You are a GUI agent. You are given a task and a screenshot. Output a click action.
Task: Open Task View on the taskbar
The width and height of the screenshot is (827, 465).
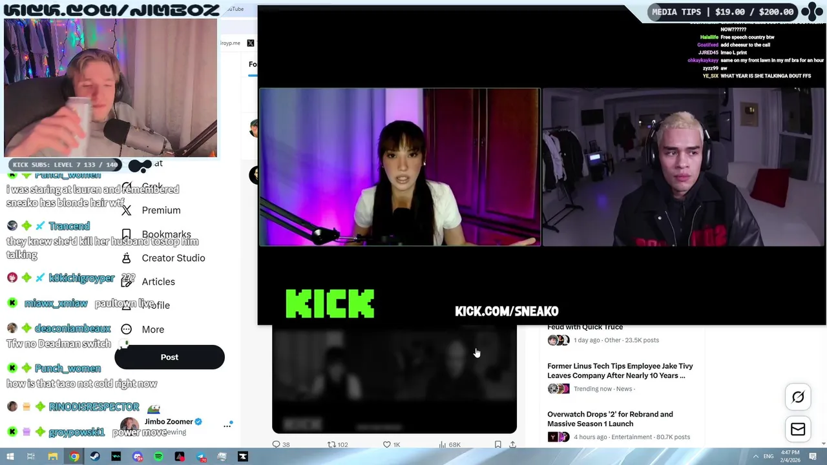pyautogui.click(x=31, y=457)
